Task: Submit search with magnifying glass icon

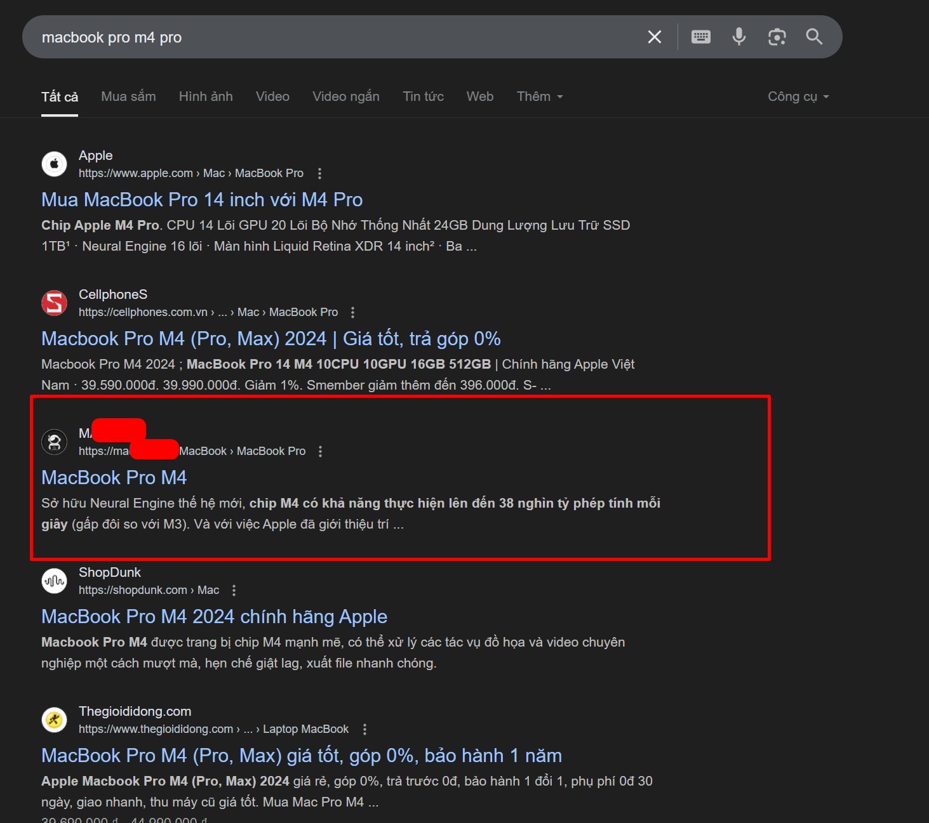Action: pos(814,37)
